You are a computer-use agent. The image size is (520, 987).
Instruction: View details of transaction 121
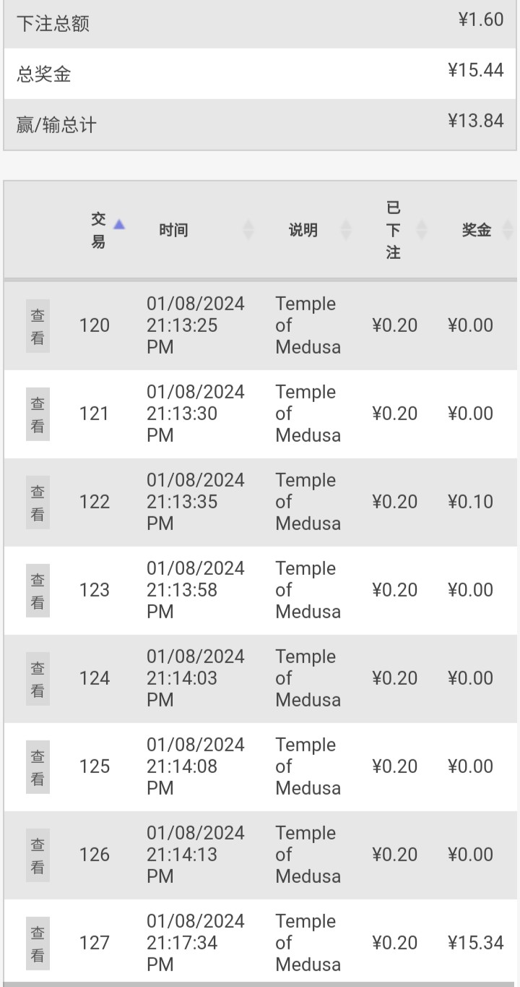click(x=38, y=414)
